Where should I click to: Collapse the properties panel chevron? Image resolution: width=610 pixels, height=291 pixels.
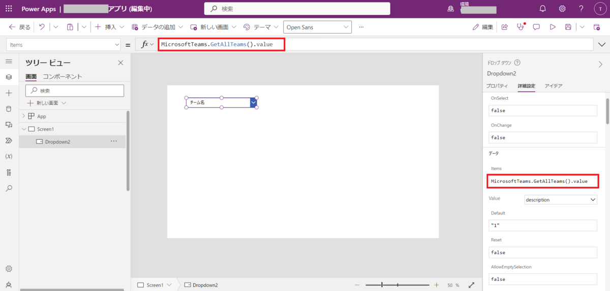(600, 64)
